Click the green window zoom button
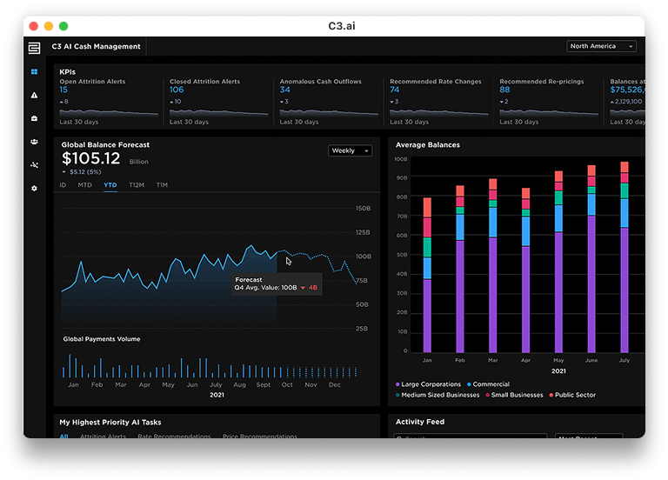The height and width of the screenshot is (480, 668). tap(63, 26)
